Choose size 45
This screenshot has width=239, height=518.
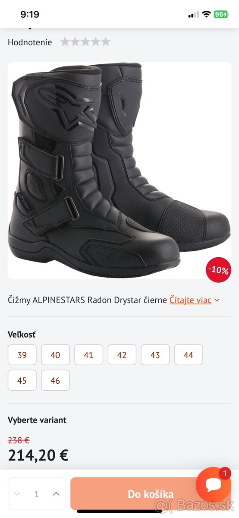pos(22,380)
